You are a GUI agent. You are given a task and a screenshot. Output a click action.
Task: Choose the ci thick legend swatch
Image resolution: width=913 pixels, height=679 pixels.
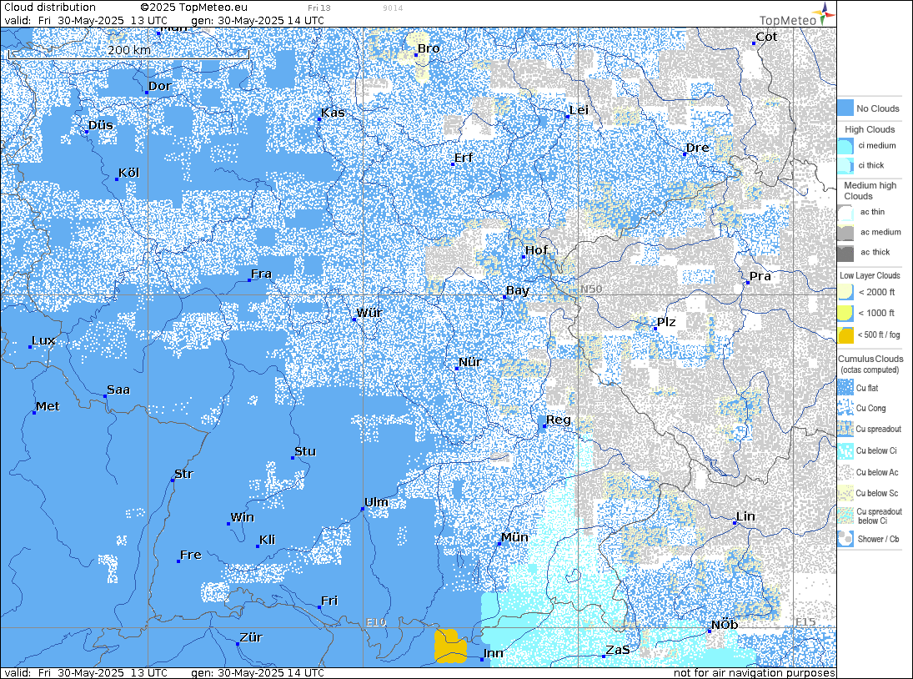click(x=845, y=165)
